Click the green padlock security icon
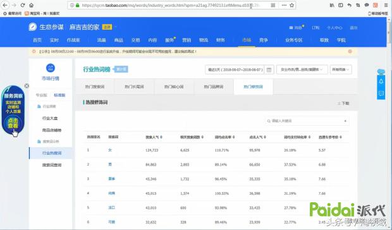The height and width of the screenshot is (230, 392). [78, 5]
